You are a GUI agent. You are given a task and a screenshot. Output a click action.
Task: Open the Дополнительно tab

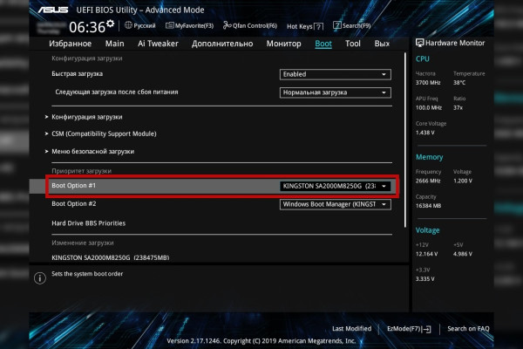click(x=222, y=44)
